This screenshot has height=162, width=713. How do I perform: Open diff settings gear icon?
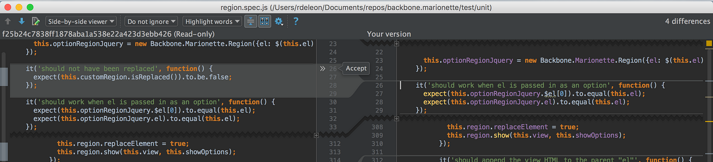(279, 21)
